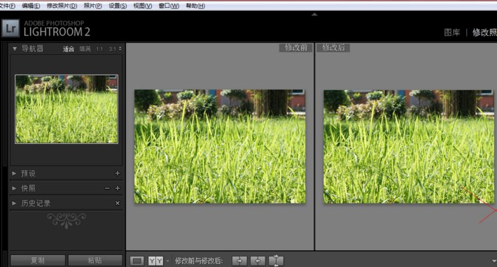Open the 照片(P) menu

93,6
